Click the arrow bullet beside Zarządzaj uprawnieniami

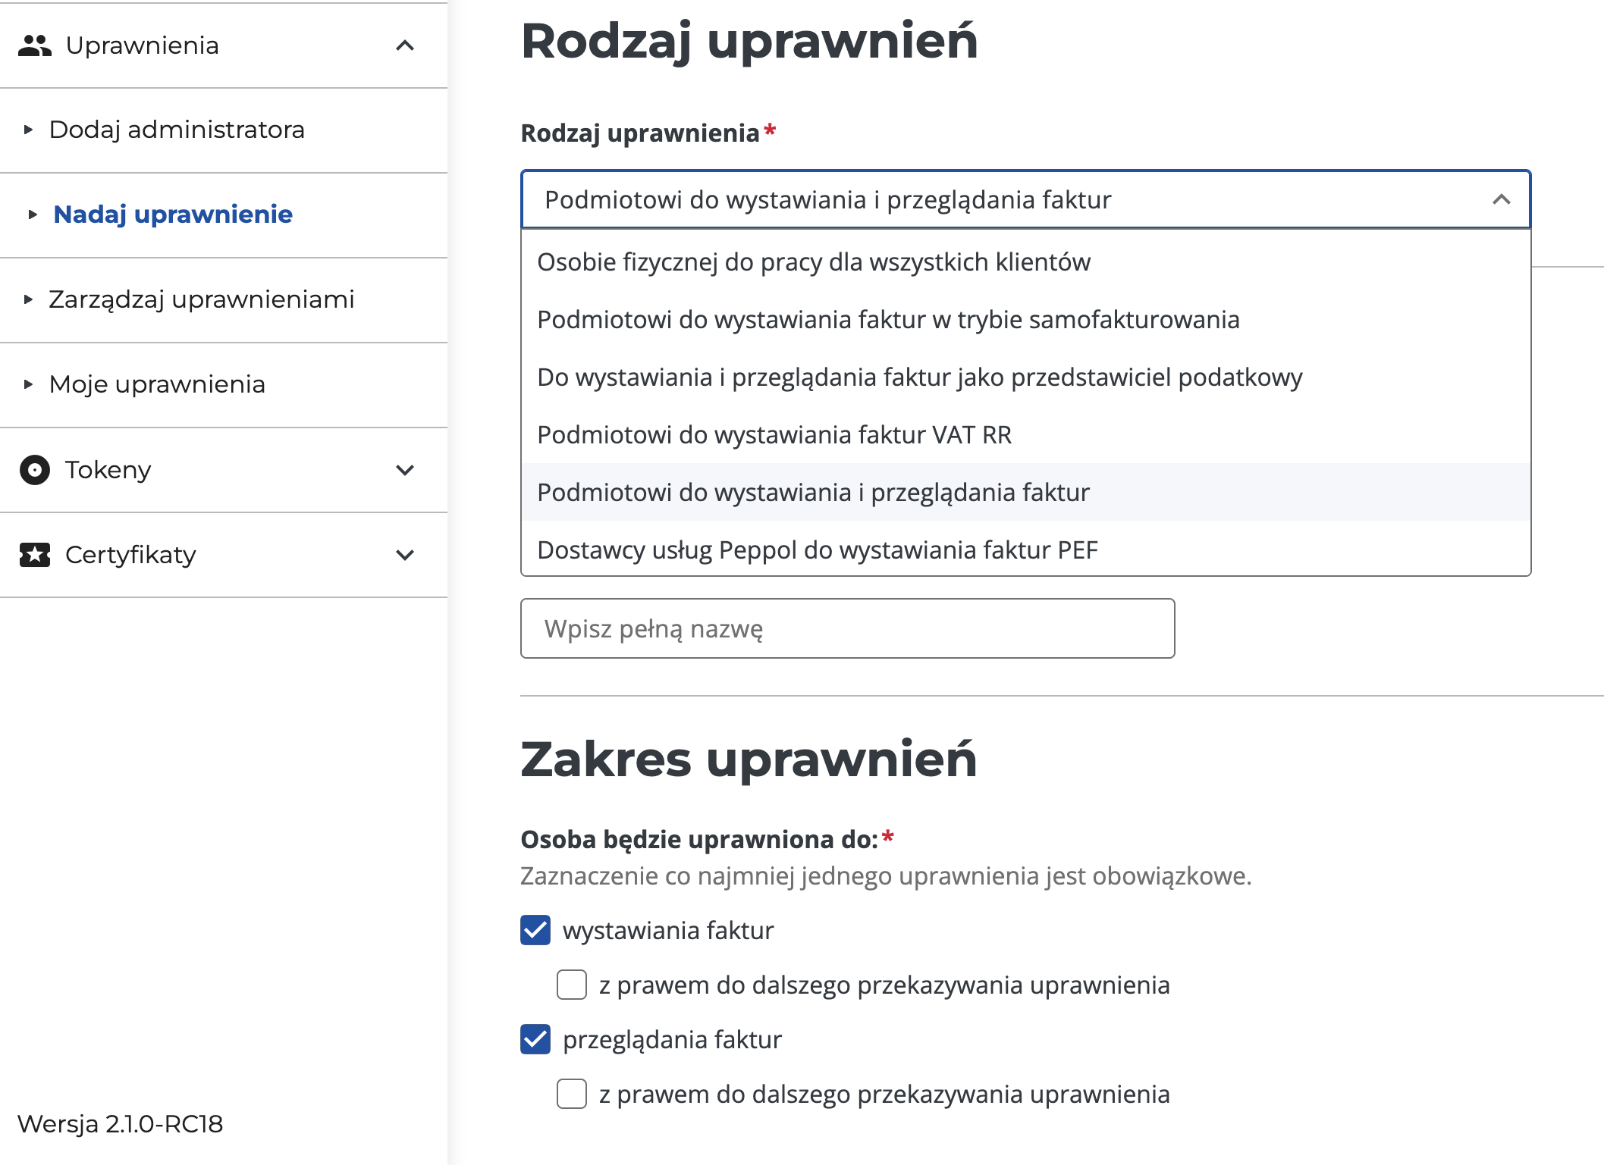[x=29, y=299]
